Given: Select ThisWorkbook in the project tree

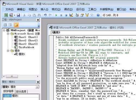Looking at the screenshot, I should coord(26,47).
